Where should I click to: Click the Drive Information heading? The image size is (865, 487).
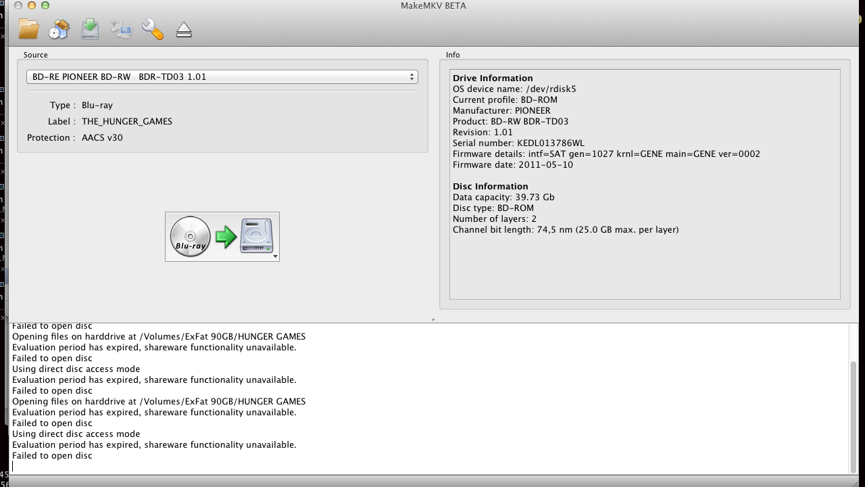coord(493,78)
